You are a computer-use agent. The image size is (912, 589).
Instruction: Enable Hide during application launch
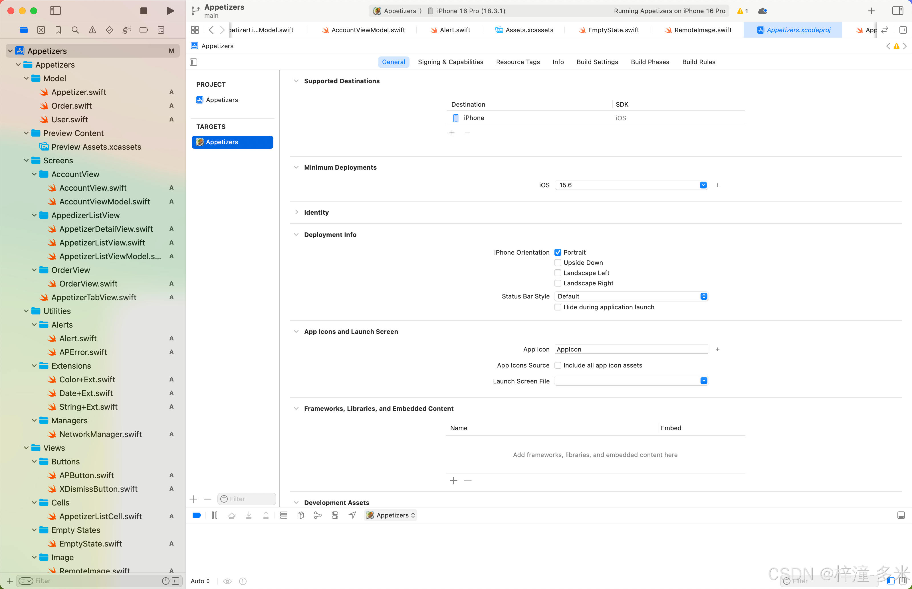click(x=558, y=307)
